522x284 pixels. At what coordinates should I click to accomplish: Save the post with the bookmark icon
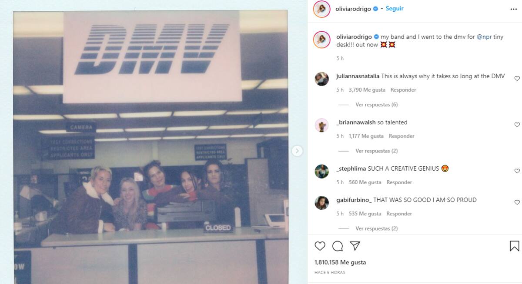point(514,246)
